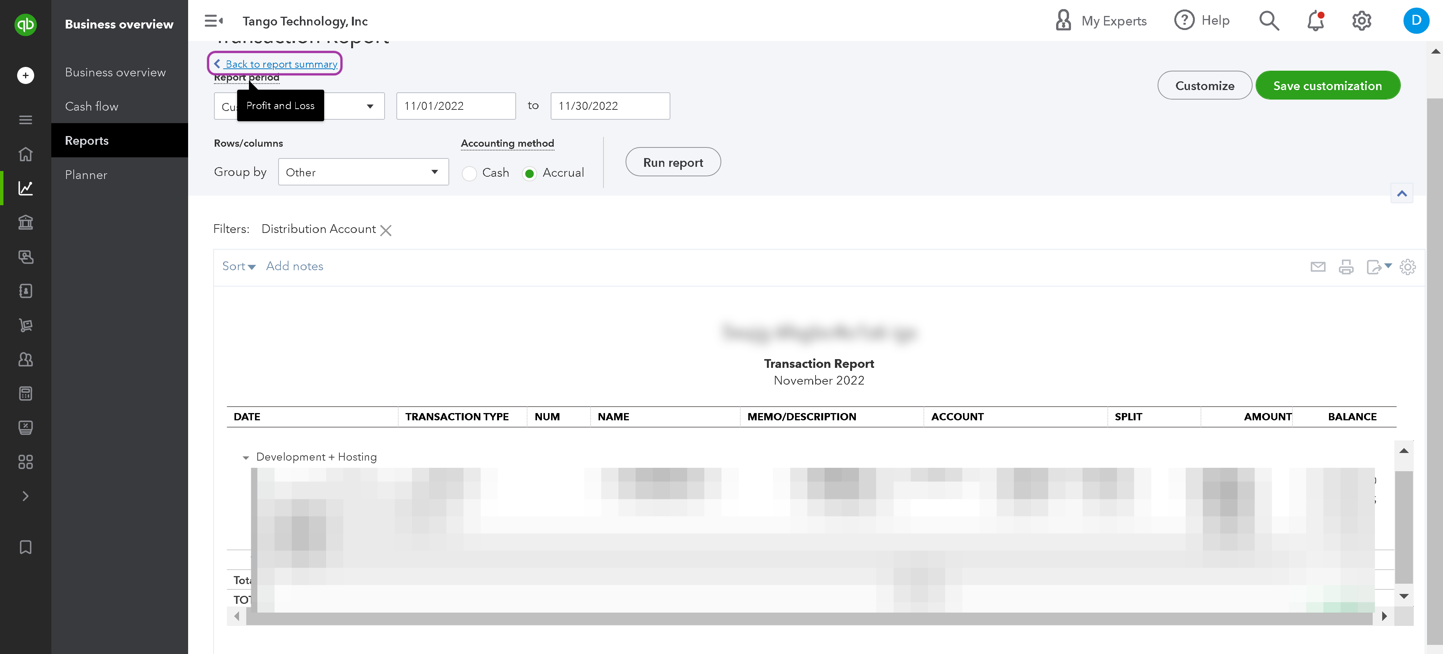Collapse navigation with top menu toggle icon

(214, 21)
